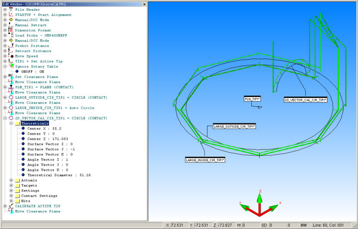This screenshot has height=229, width=358.
Task: Click the CALIBRATE ACTIVE TIP icon
Action: point(11,206)
